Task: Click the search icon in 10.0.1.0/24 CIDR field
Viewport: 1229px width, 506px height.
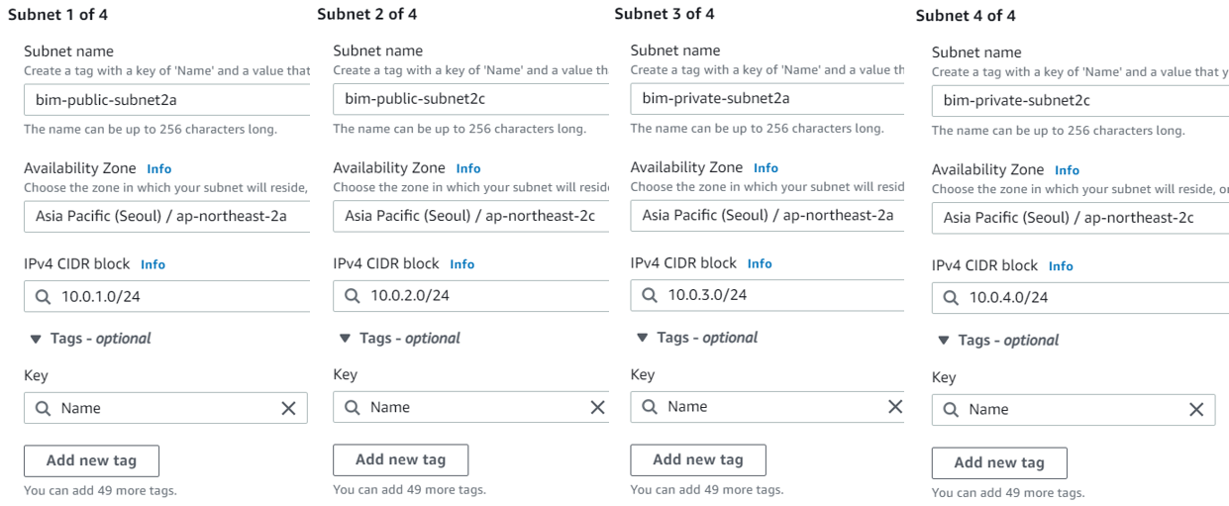Action: coord(43,296)
